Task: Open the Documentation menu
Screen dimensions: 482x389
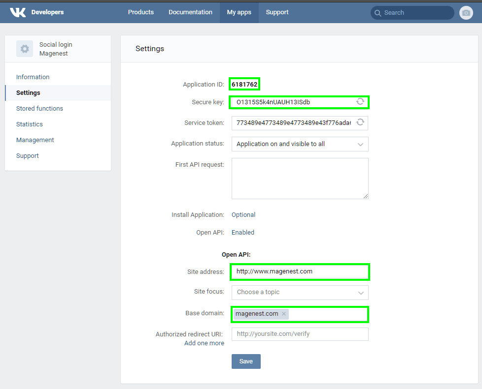Action: coord(190,12)
